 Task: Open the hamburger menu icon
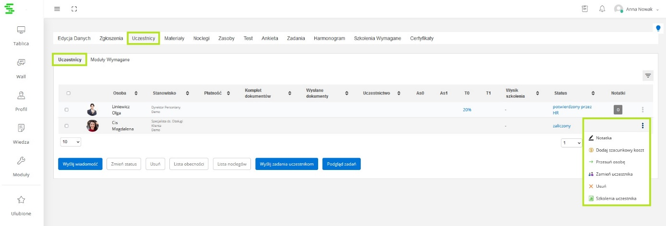click(57, 9)
